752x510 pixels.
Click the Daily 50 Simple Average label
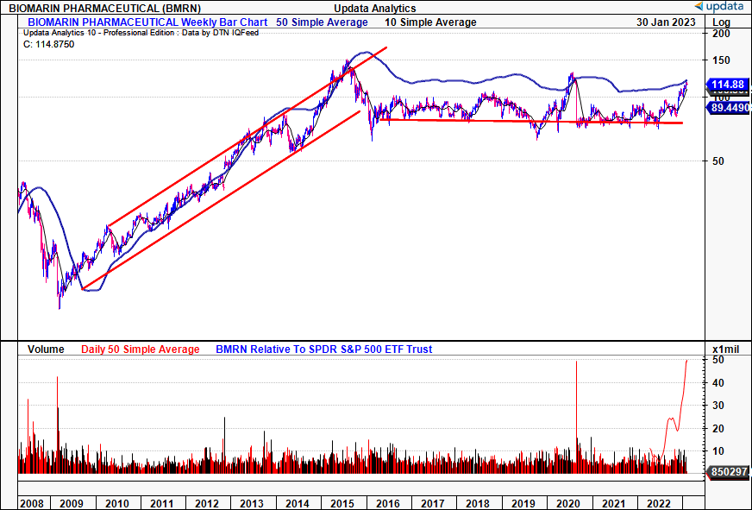(x=140, y=349)
